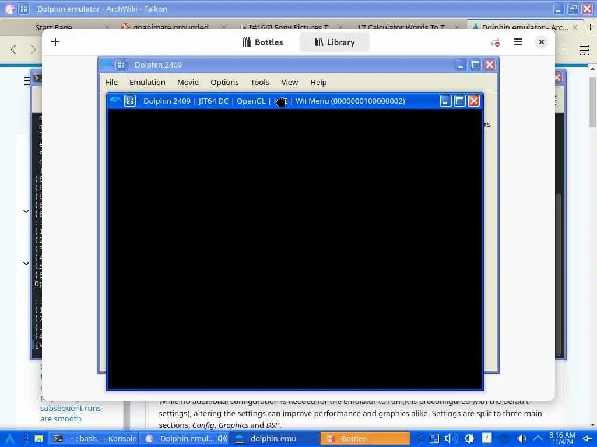Open the Tools menu in Dolphin
The width and height of the screenshot is (597, 447).
259,82
